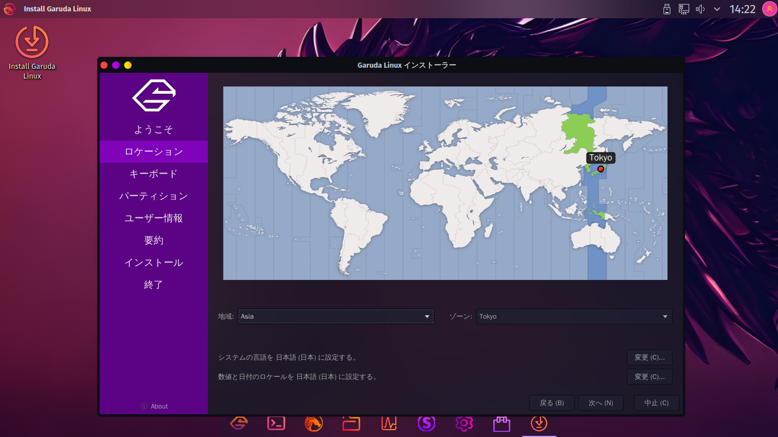Click 変更 button for number and date locale
This screenshot has height=437, width=778.
pos(650,377)
